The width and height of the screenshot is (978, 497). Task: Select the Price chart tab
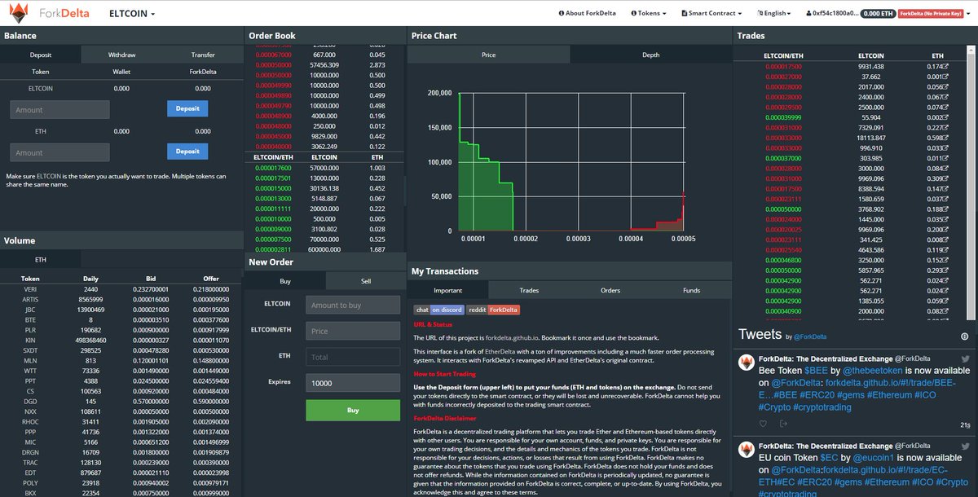(x=488, y=55)
